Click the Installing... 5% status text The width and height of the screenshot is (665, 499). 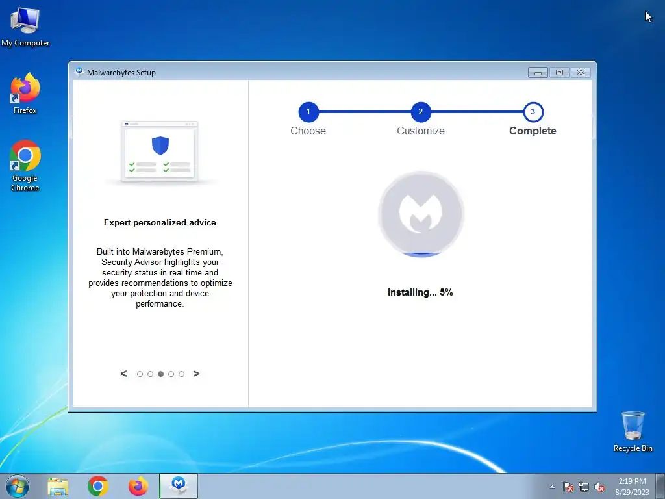pos(420,292)
